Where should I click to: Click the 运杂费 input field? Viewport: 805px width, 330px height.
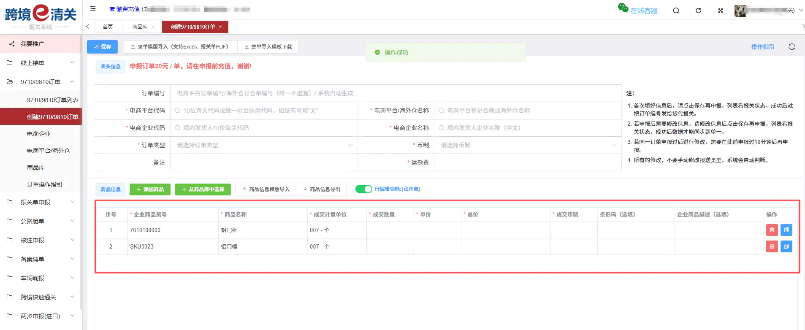click(x=528, y=162)
